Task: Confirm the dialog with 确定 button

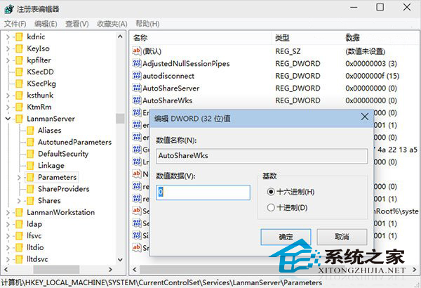Action: [x=286, y=237]
